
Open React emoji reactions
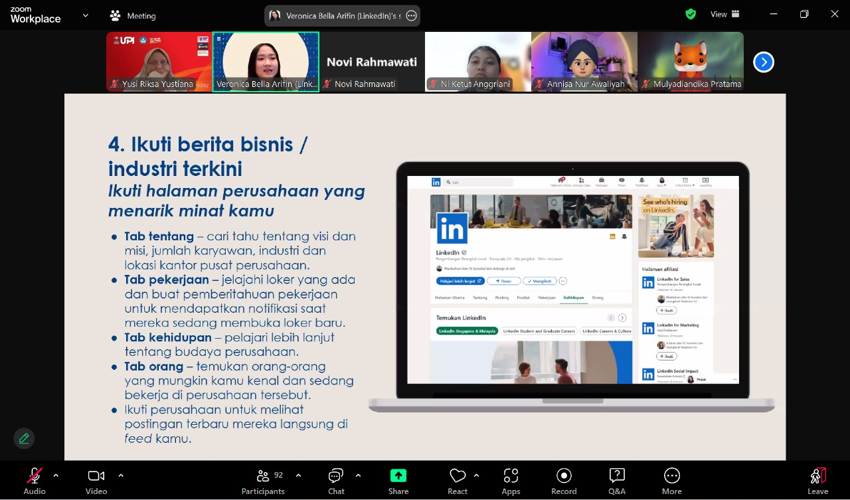pos(458,481)
